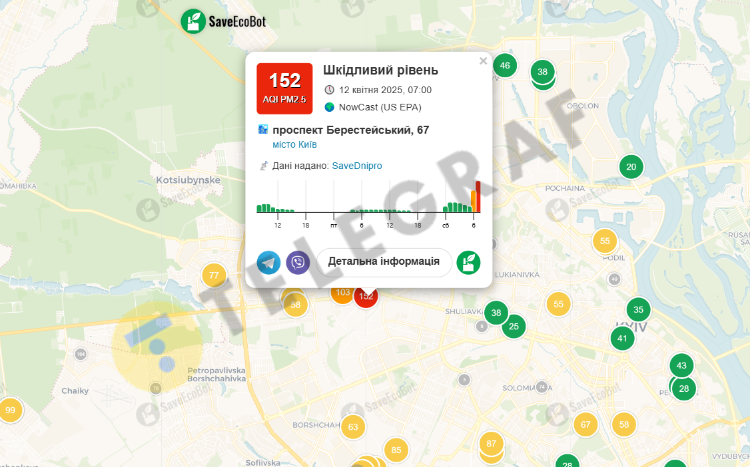
Task: Close the air quality popup
Action: pos(483,61)
